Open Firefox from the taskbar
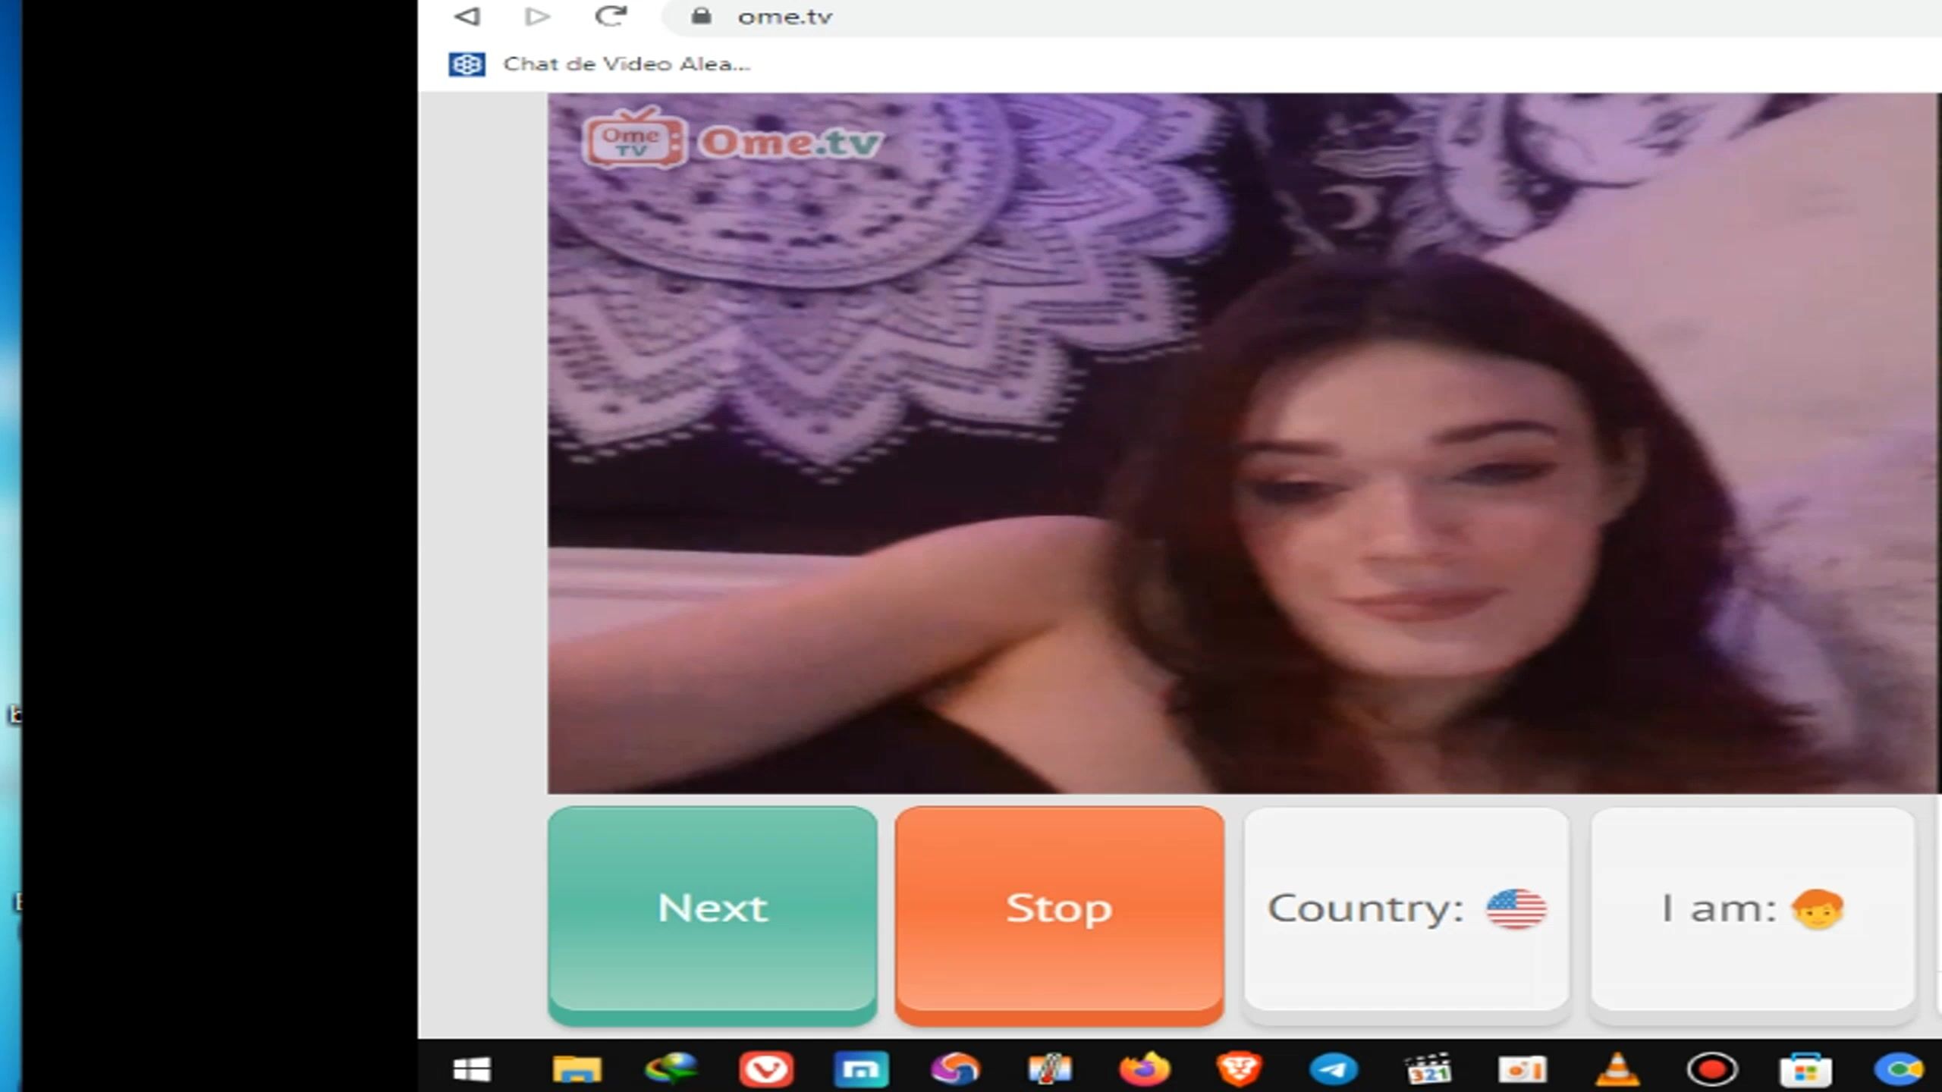 1145,1070
